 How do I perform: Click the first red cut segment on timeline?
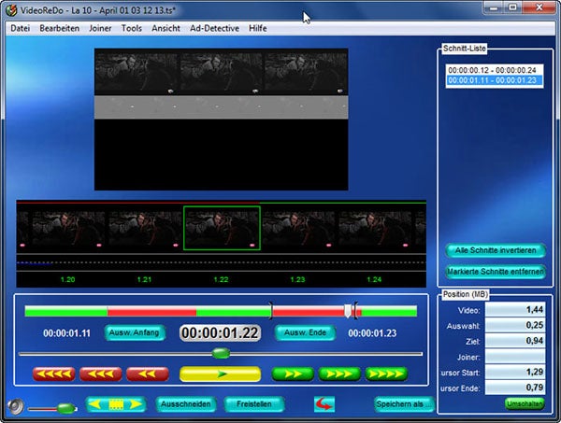pyautogui.click(x=151, y=311)
